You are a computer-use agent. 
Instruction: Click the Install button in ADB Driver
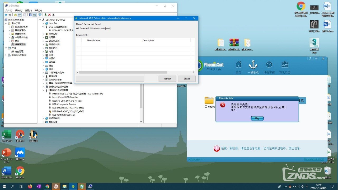[x=187, y=79]
